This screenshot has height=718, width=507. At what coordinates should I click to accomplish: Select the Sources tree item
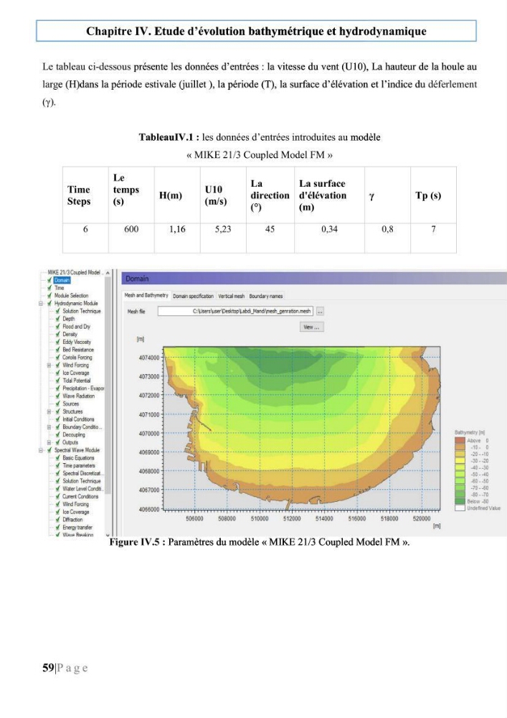tap(70, 404)
